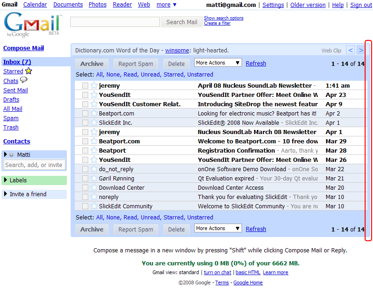The height and width of the screenshot is (289, 373).
Task: Star the Download Center email
Action: point(94,187)
